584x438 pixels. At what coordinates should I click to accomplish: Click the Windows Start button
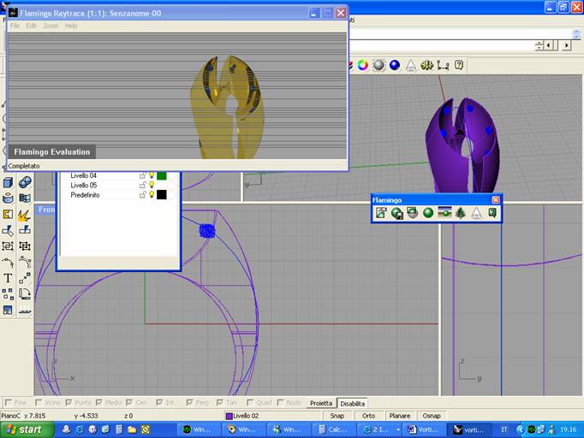[23, 429]
